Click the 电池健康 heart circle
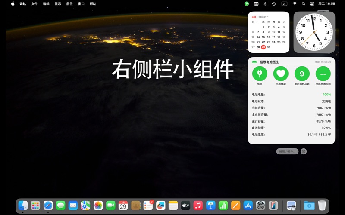Viewport: 345px width, 215px height. tap(281, 74)
